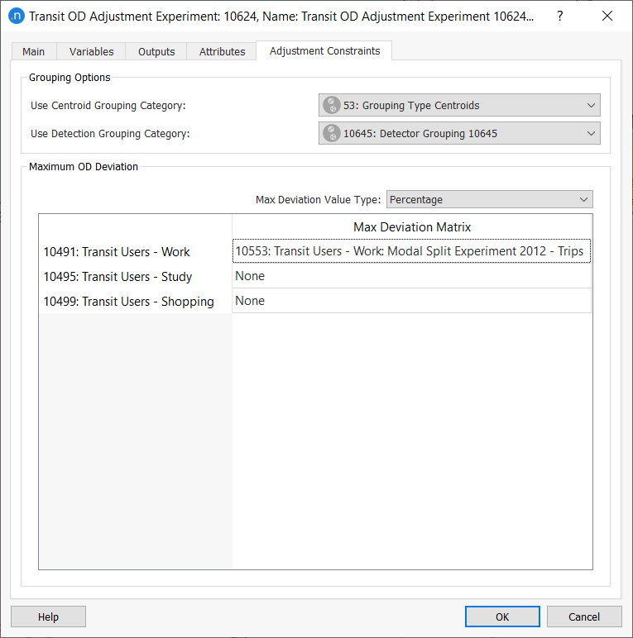Screen dimensions: 633x638
Task: Click the Detector Grouping 10645 icon
Action: (x=332, y=134)
